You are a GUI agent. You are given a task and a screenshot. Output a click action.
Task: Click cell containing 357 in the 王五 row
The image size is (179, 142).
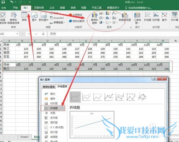(x=22, y=57)
